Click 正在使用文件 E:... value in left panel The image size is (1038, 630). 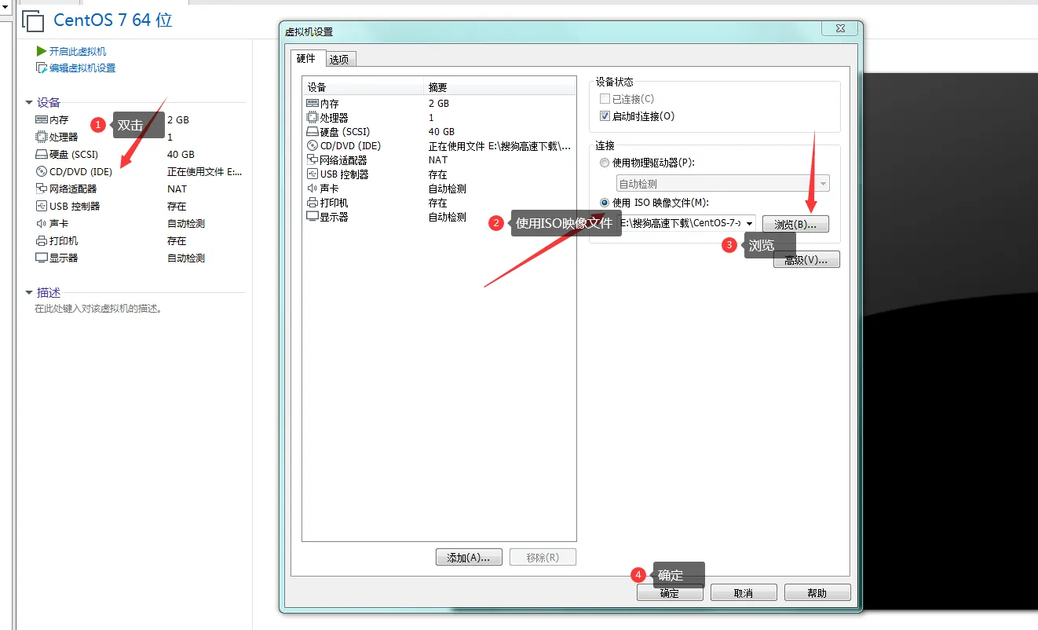pos(205,171)
